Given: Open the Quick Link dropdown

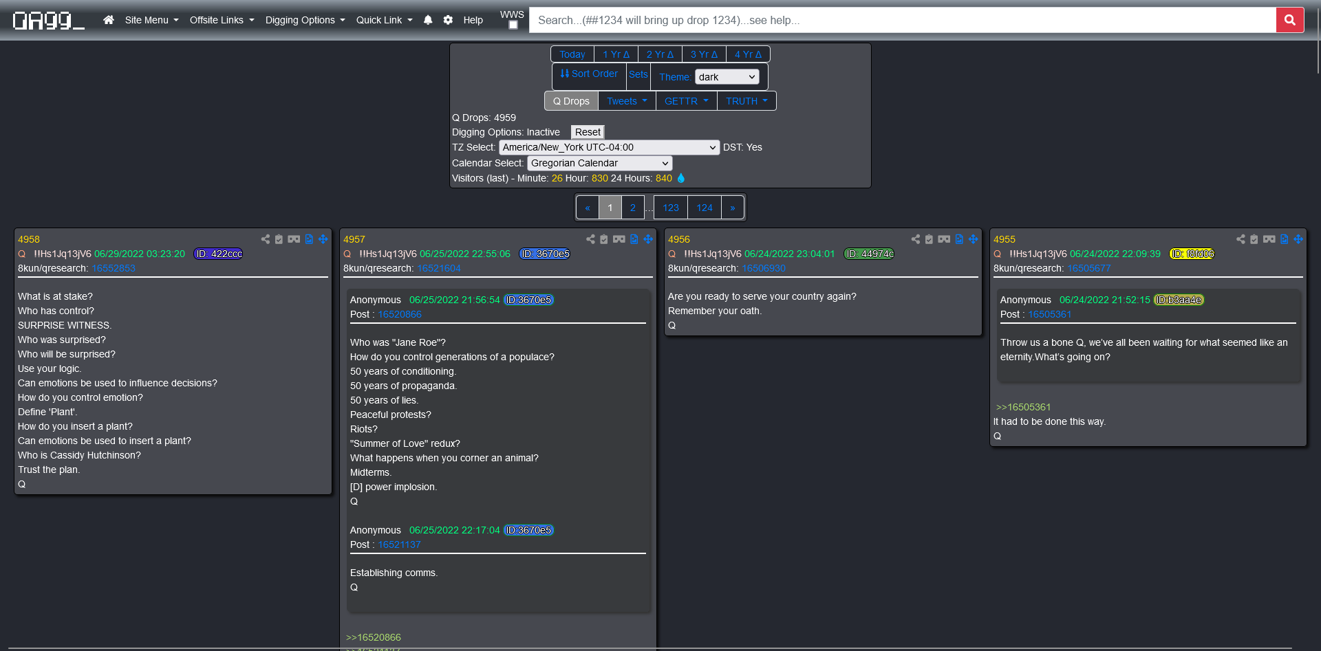Looking at the screenshot, I should click(x=384, y=20).
